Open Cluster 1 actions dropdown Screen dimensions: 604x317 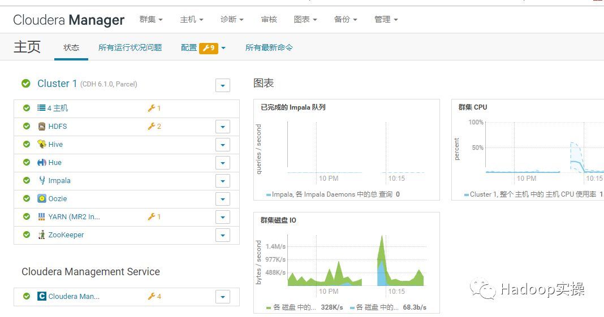coord(223,85)
